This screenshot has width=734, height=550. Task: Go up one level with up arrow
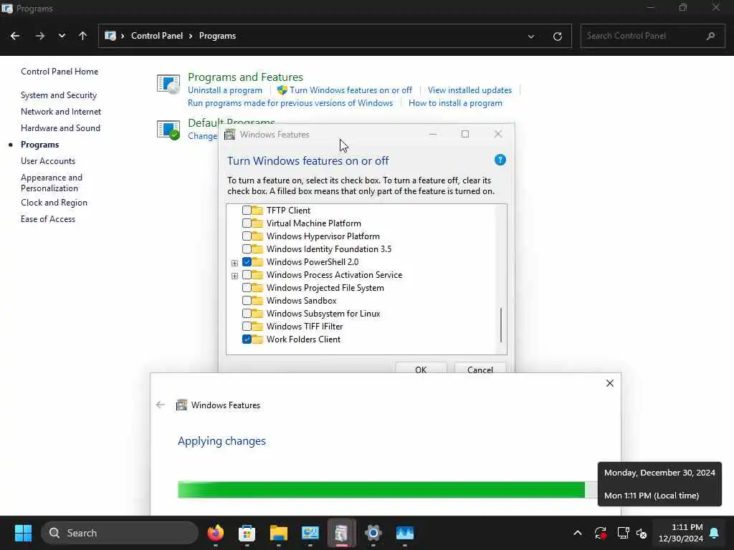tap(83, 36)
